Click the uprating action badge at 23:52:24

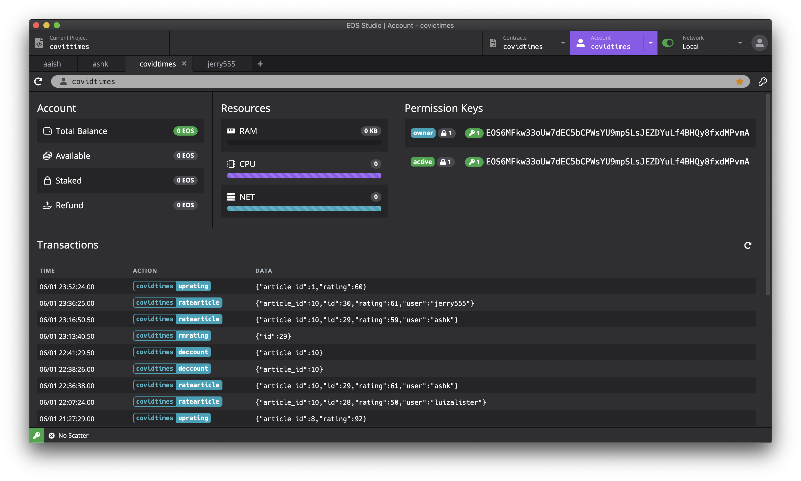point(193,286)
